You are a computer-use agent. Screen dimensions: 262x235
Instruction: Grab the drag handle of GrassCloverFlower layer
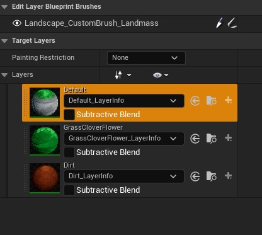(x=25, y=140)
